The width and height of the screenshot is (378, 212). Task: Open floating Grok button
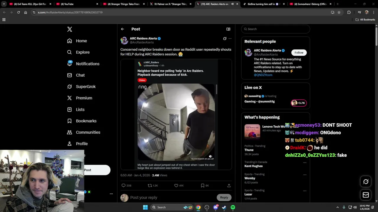[x=366, y=182]
